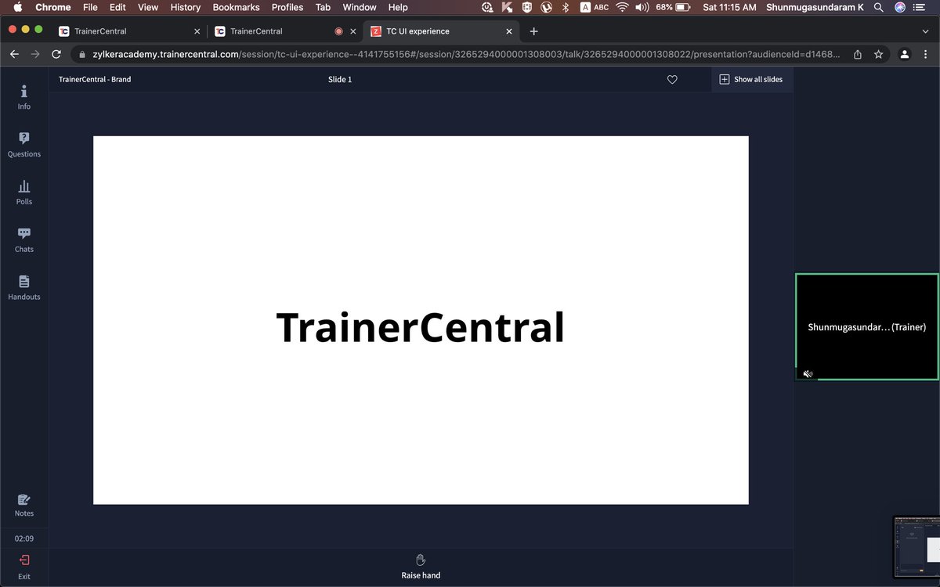Open the ABC input source menu
Image resolution: width=940 pixels, height=587 pixels.
595,7
